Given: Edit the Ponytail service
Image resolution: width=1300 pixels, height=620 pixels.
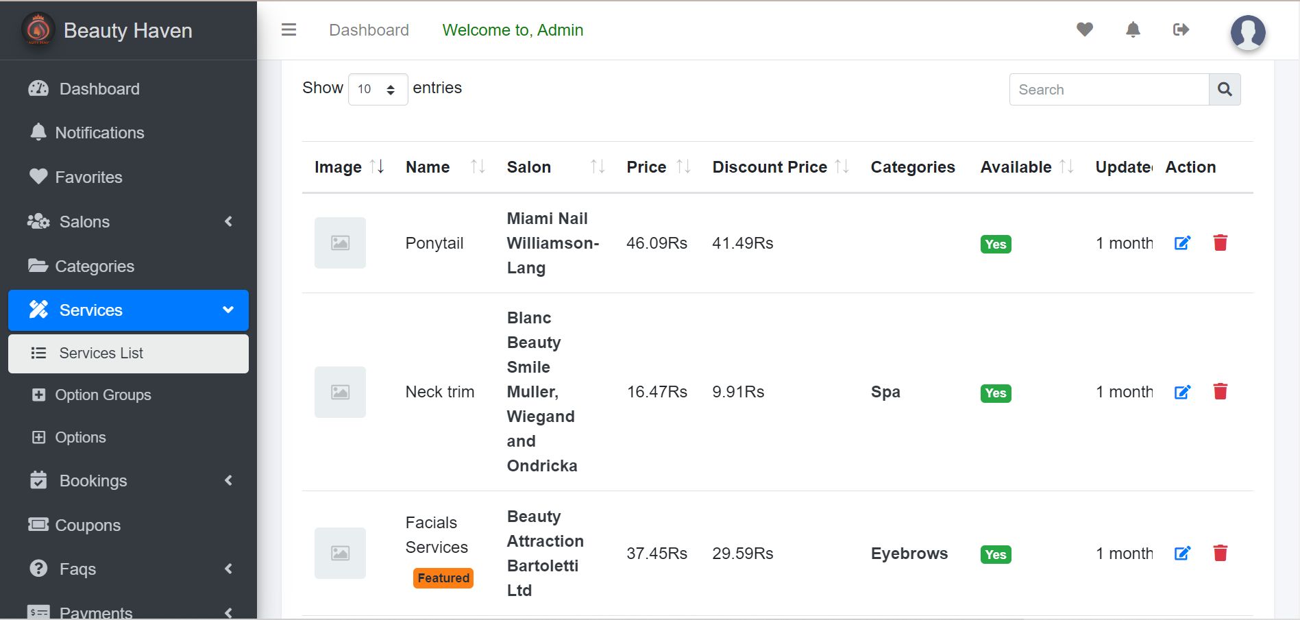Looking at the screenshot, I should pyautogui.click(x=1182, y=243).
